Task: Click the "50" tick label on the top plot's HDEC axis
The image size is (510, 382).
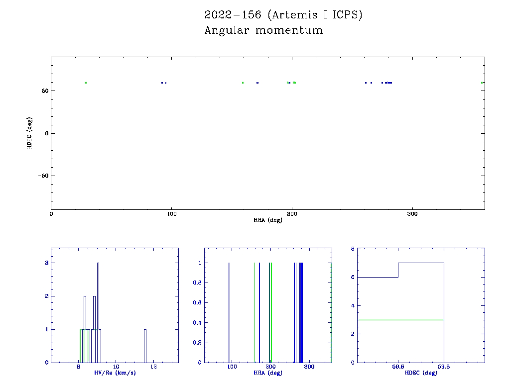Action: 45,91
